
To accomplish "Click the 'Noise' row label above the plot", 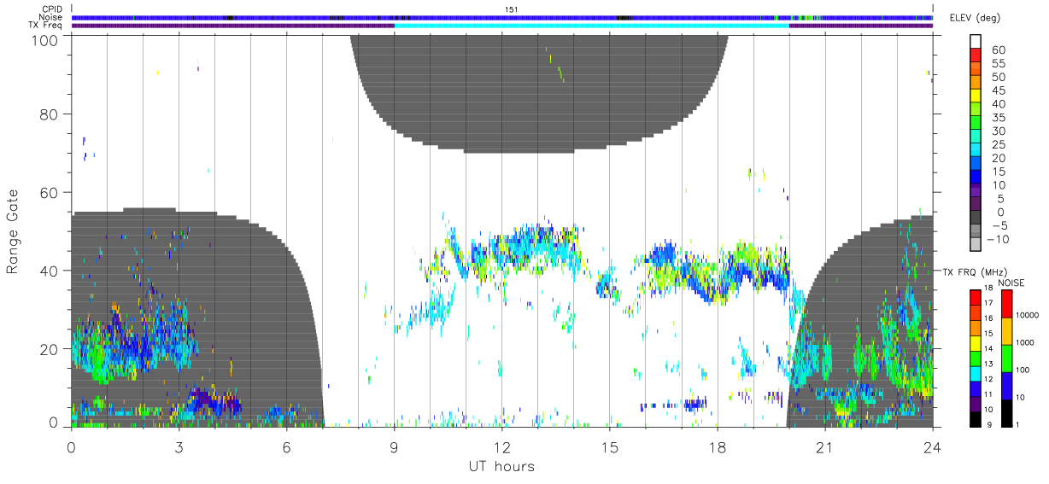I will click(x=52, y=17).
